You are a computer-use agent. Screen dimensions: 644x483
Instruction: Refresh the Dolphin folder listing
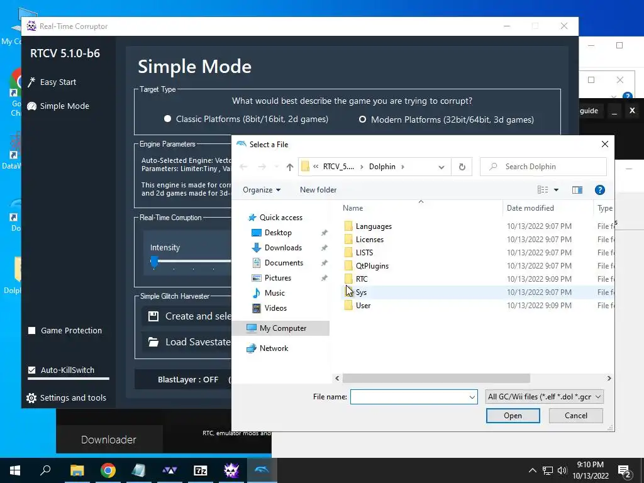point(462,167)
